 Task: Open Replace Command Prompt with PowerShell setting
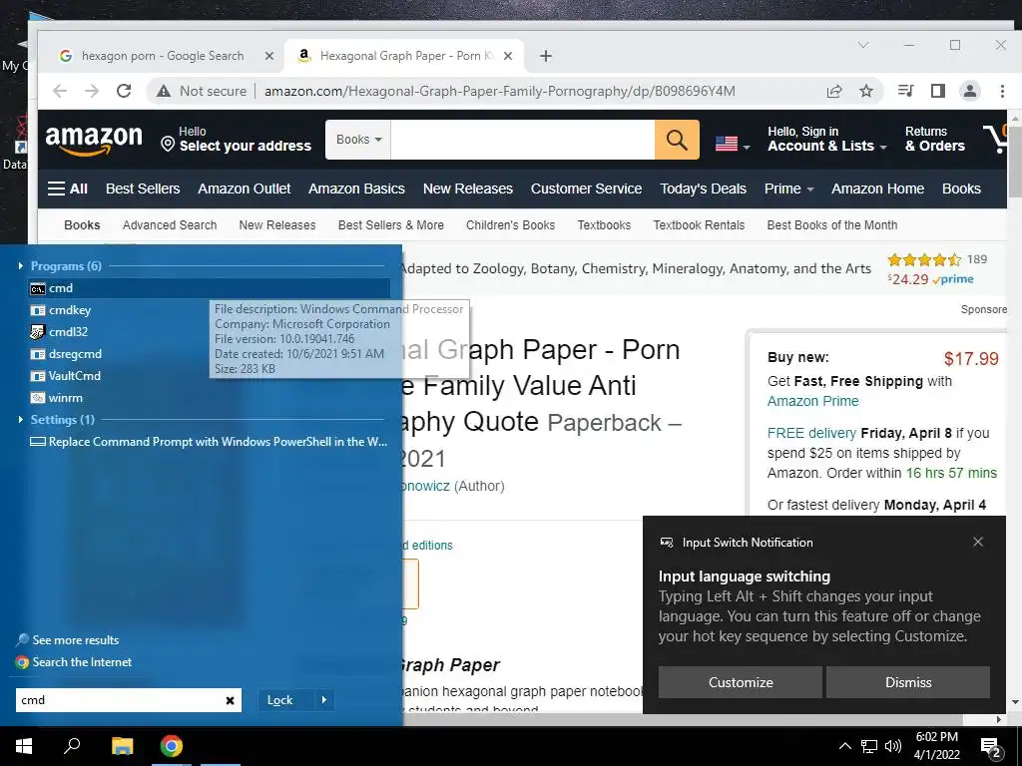tap(209, 442)
